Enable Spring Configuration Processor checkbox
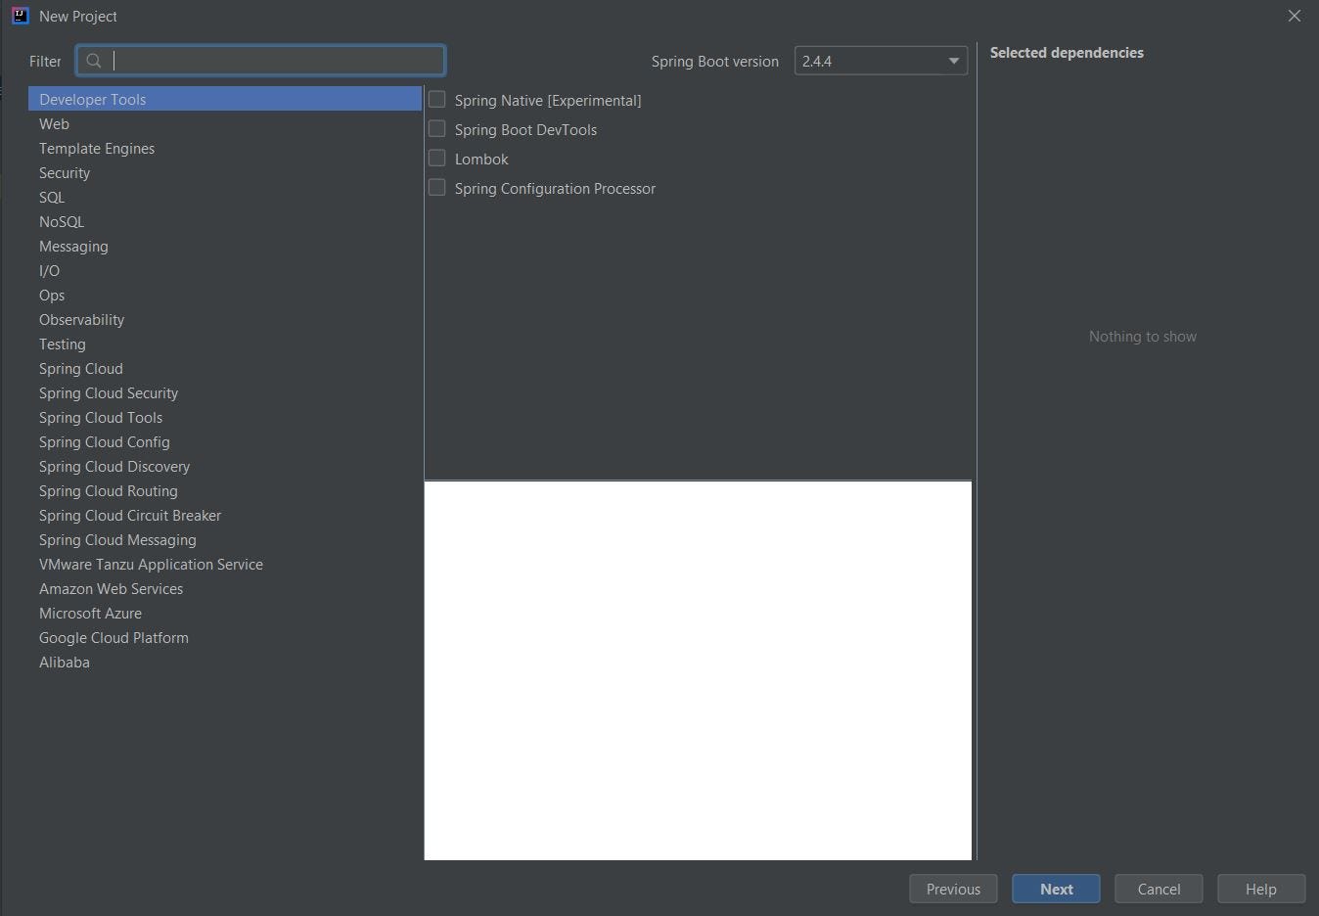This screenshot has height=916, width=1319. pos(437,188)
